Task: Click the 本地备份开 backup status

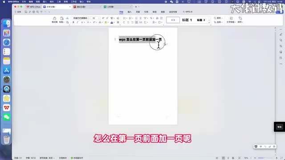Action: pyautogui.click(x=77, y=158)
